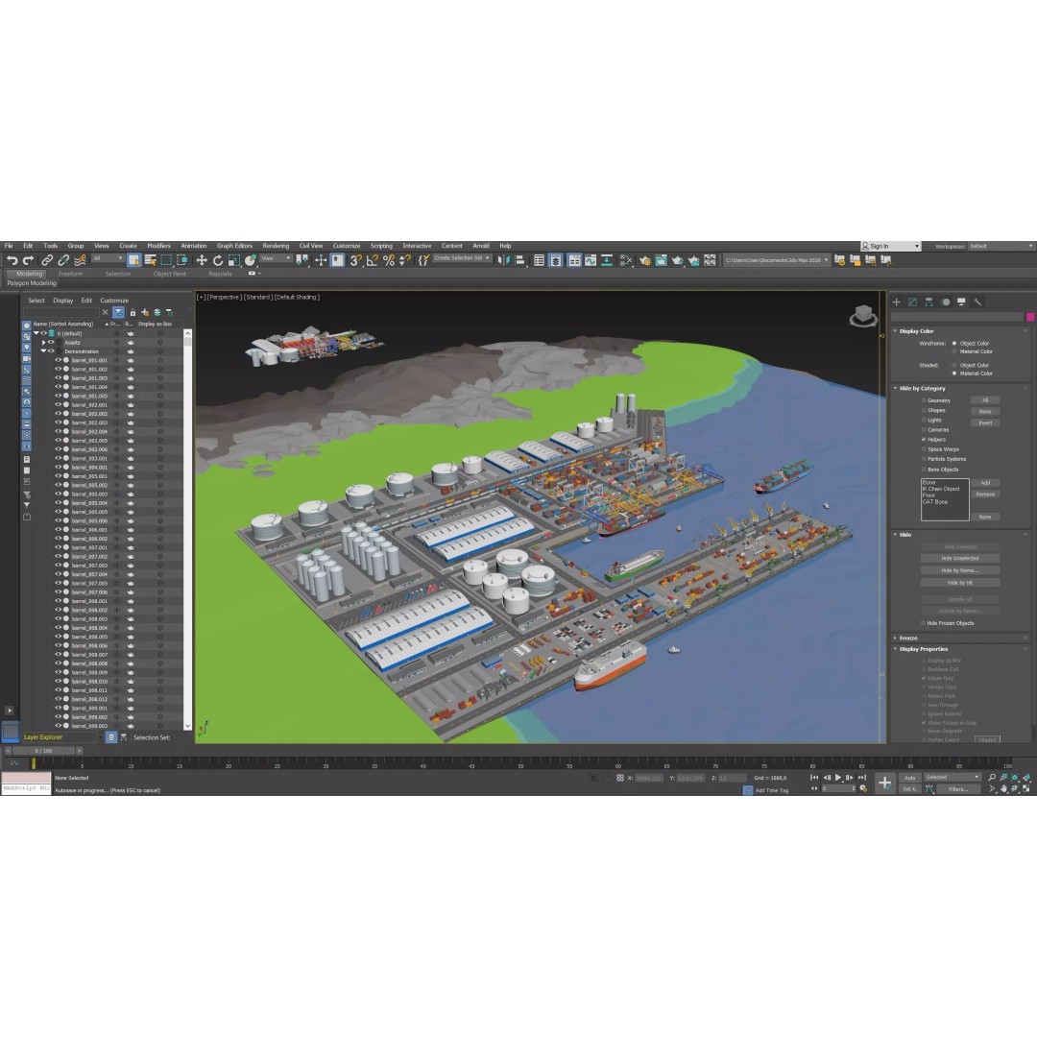The image size is (1037, 1037).
Task: Click the Play Animation button
Action: (x=838, y=778)
